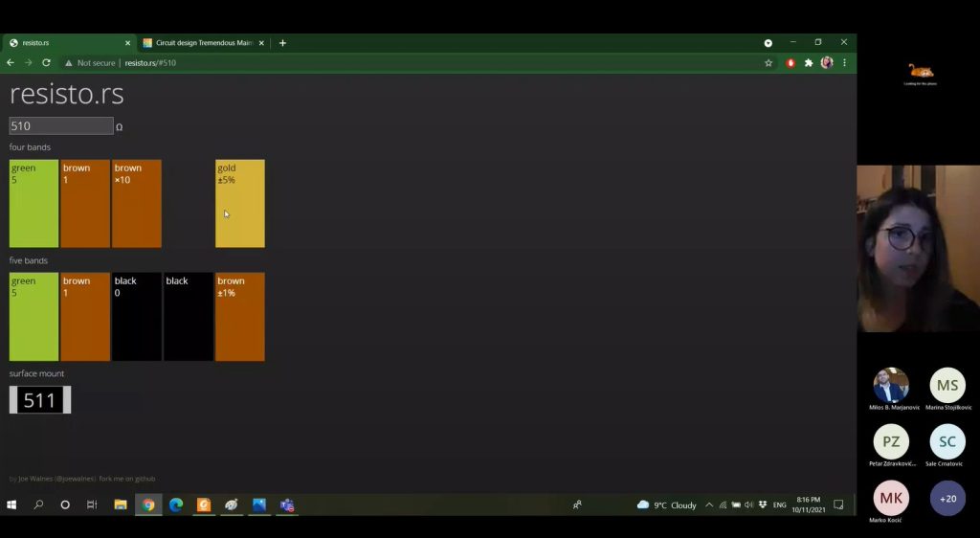Open the Chrome extensions puzzle icon

tap(809, 62)
